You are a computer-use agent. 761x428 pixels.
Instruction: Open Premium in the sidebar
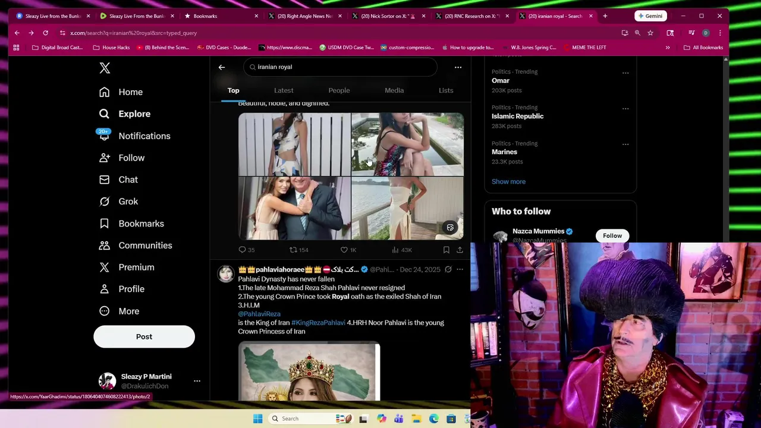pos(127,267)
